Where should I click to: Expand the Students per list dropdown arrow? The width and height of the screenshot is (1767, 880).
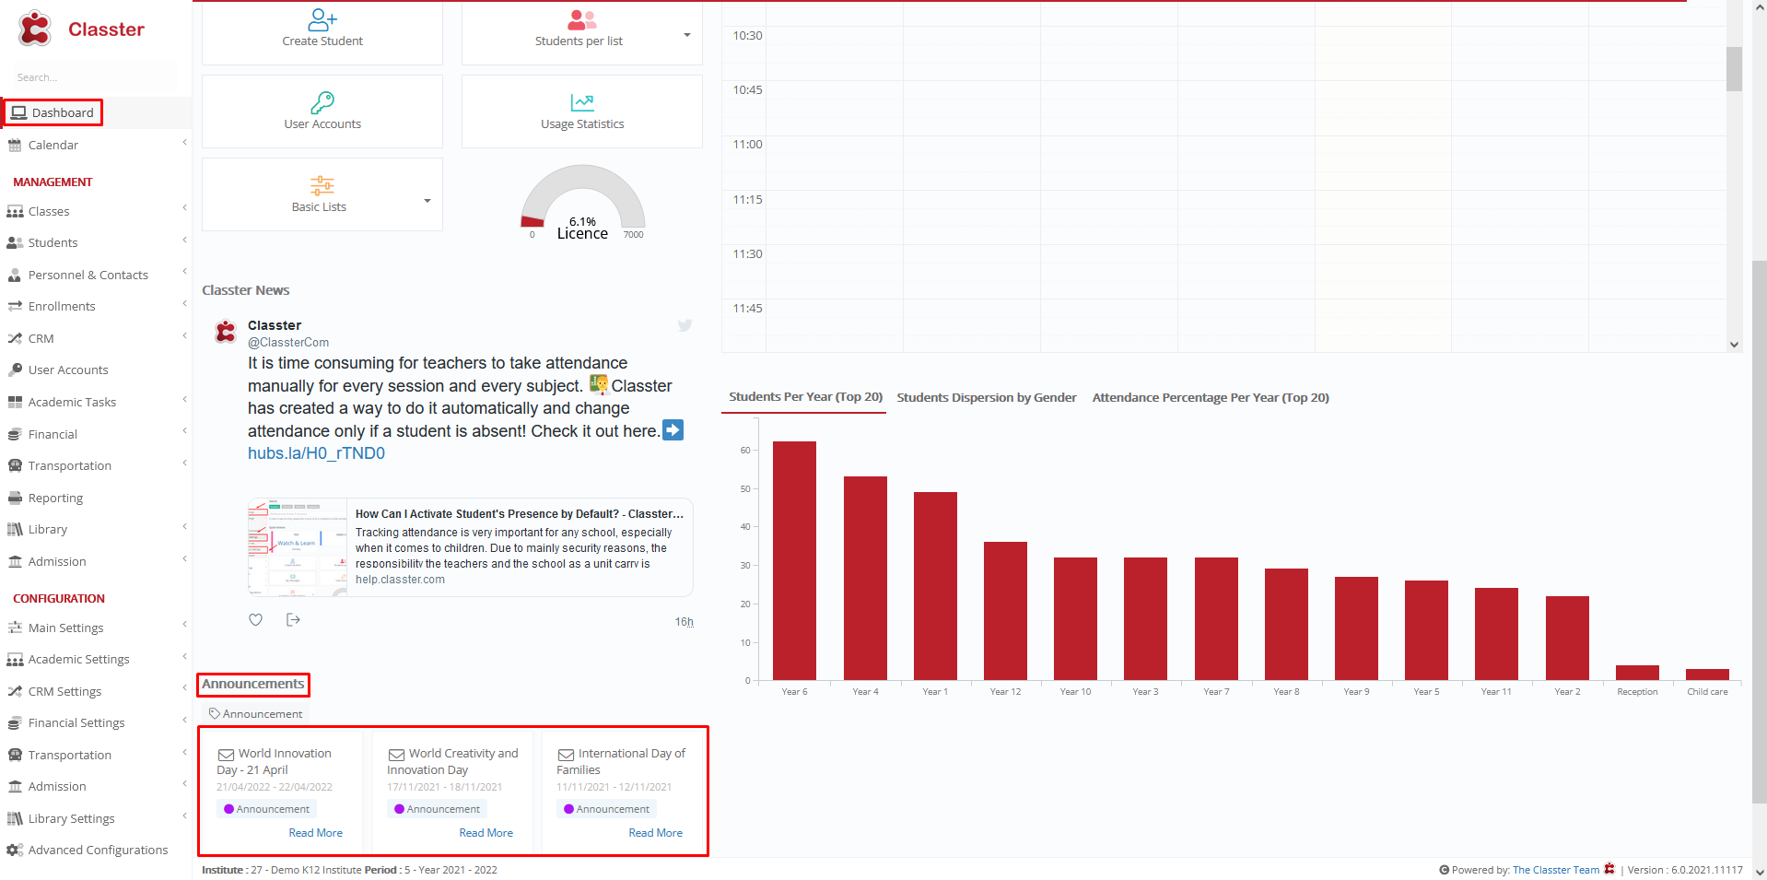(x=686, y=35)
